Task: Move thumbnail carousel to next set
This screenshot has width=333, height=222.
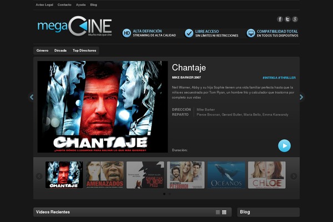Action: (x=294, y=176)
